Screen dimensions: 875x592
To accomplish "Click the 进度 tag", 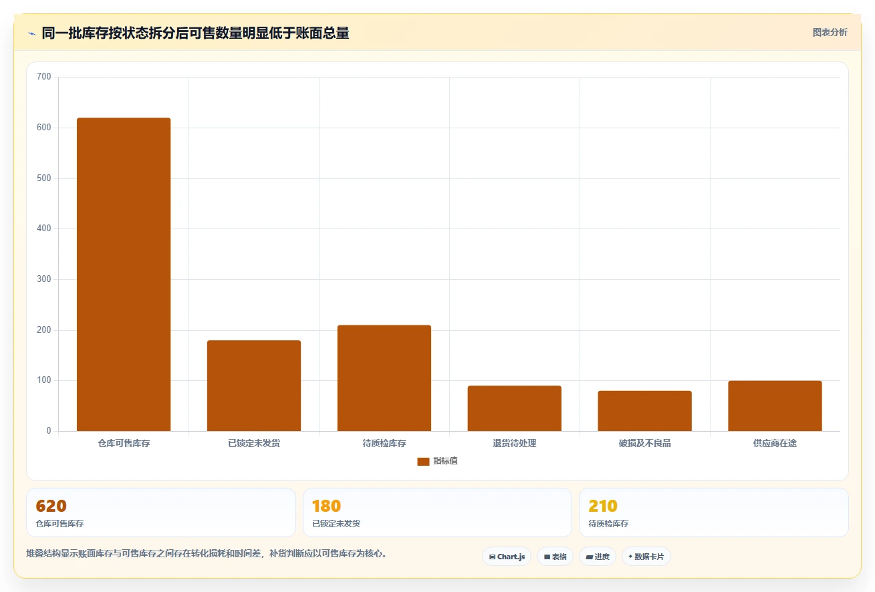I will 598,557.
